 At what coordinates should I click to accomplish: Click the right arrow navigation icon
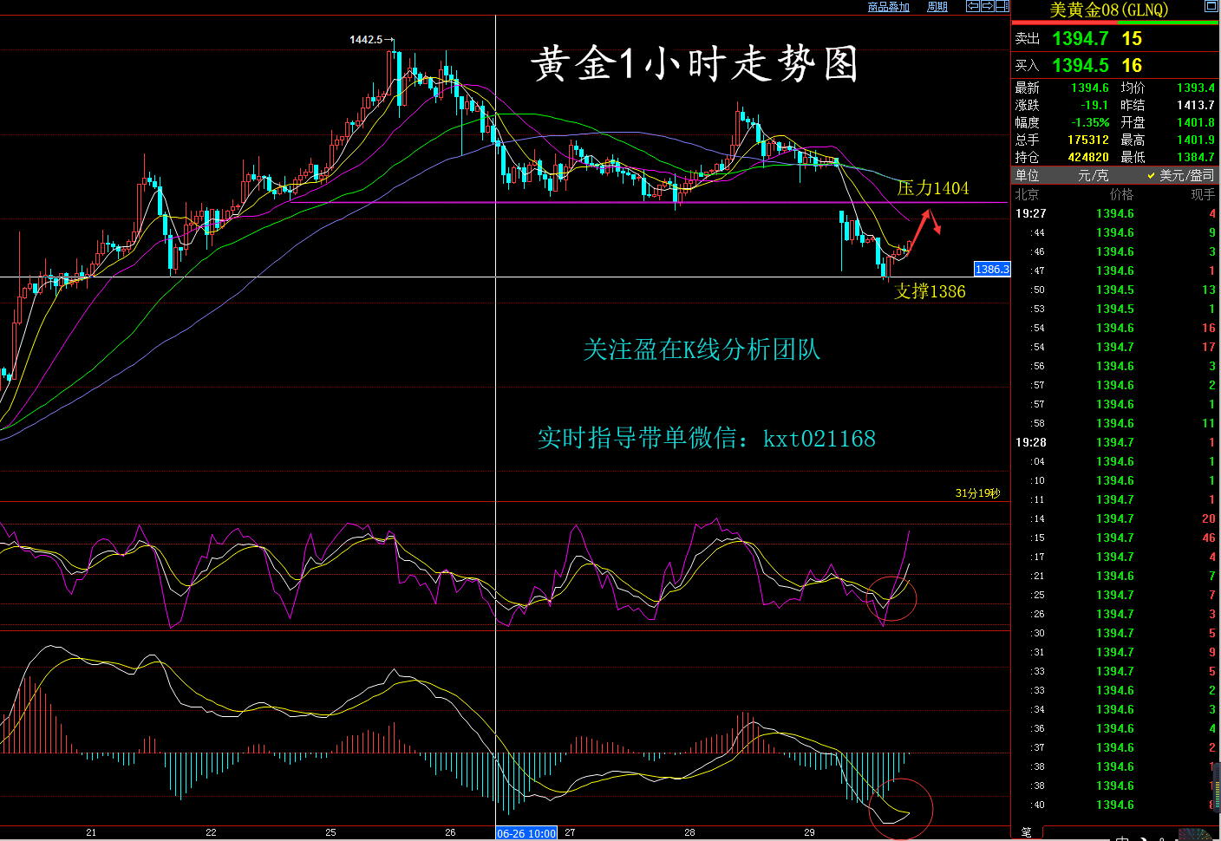(x=988, y=6)
